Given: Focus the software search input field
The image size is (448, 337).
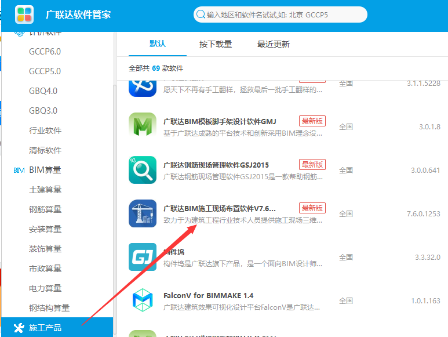Looking at the screenshot, I should pyautogui.click(x=281, y=15).
